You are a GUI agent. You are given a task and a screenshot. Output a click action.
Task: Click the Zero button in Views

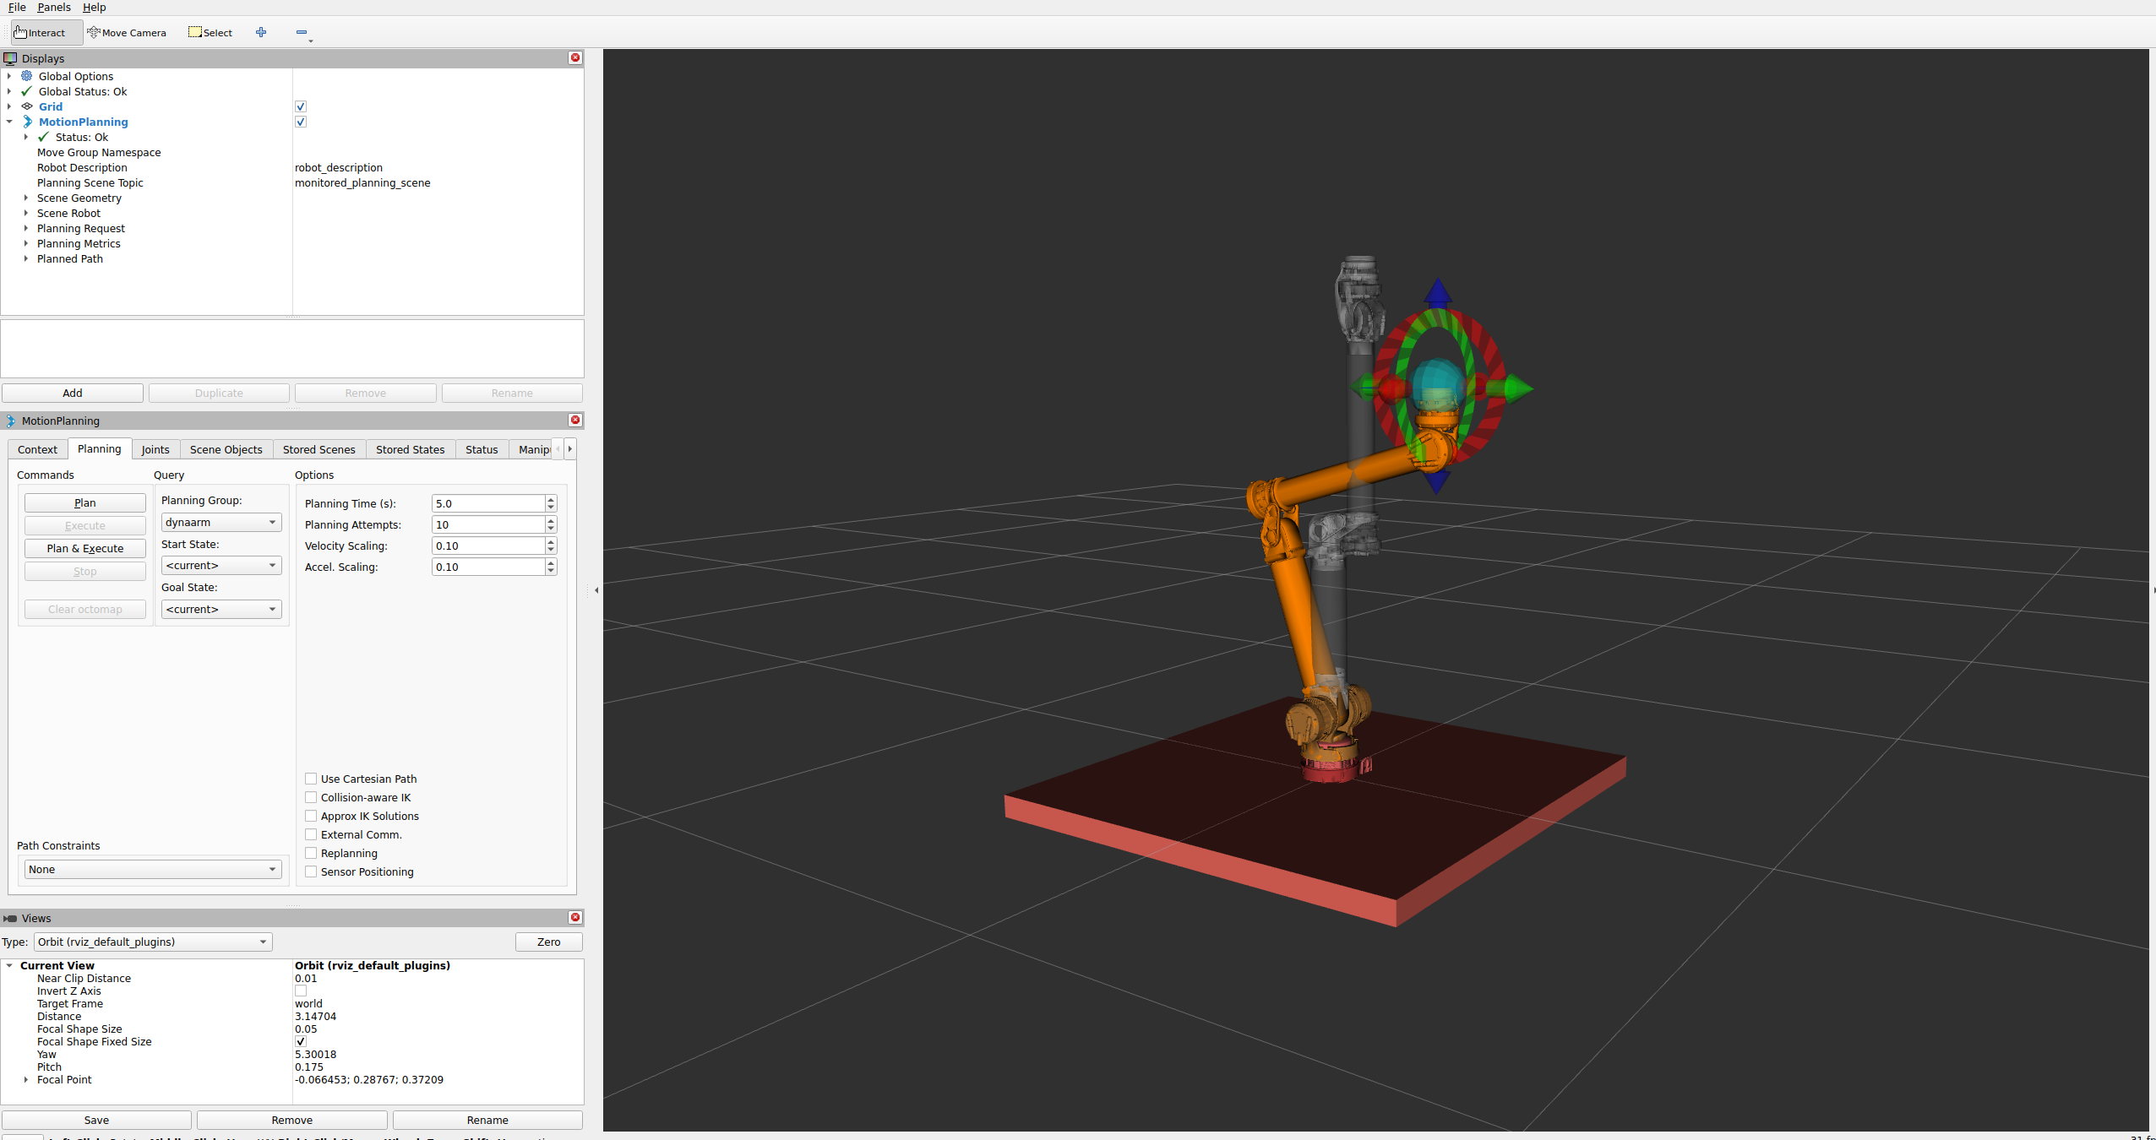coord(548,942)
